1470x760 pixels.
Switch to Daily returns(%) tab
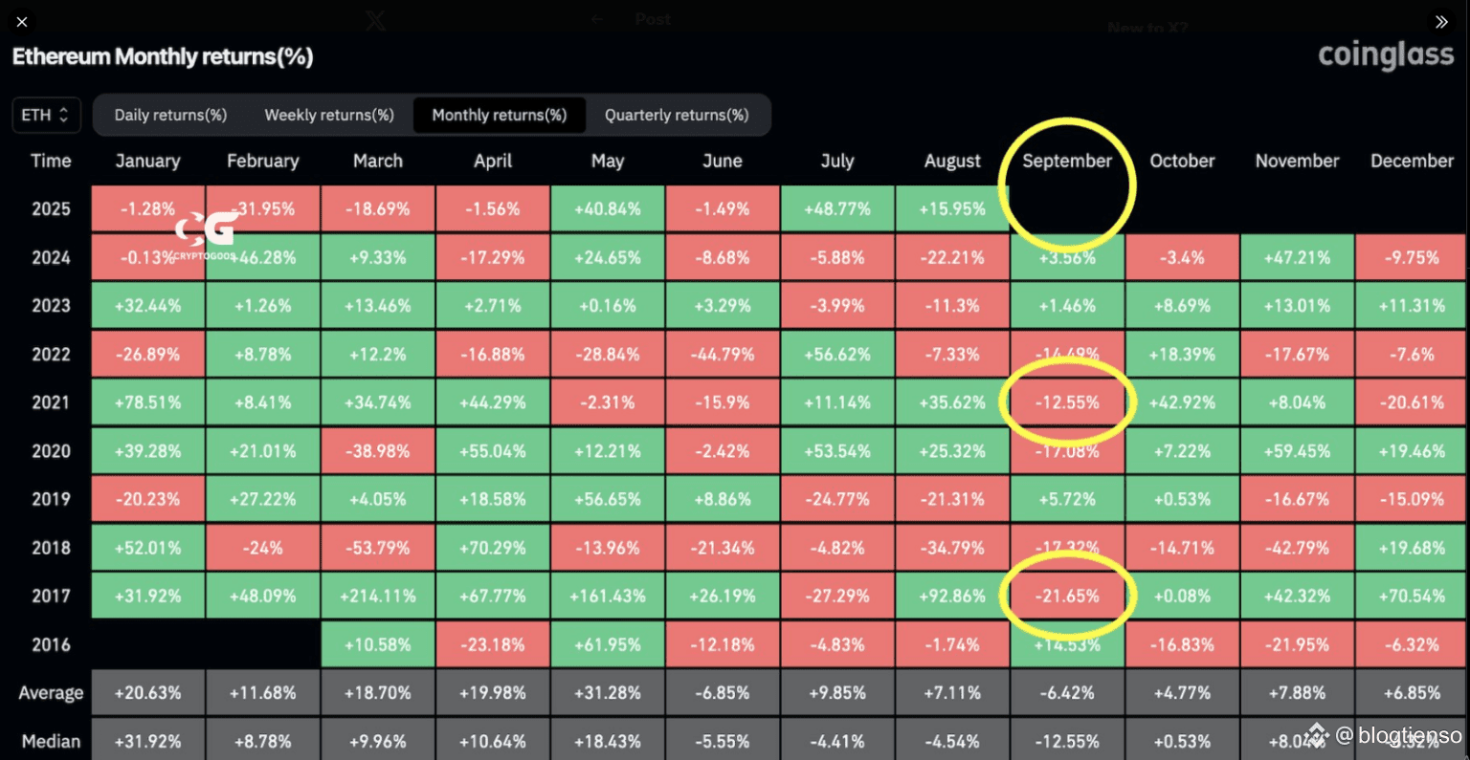tap(170, 115)
